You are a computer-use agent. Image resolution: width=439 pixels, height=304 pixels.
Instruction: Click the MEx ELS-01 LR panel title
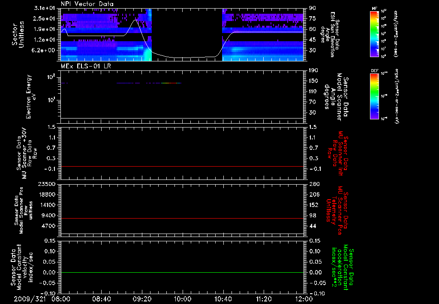[86, 66]
